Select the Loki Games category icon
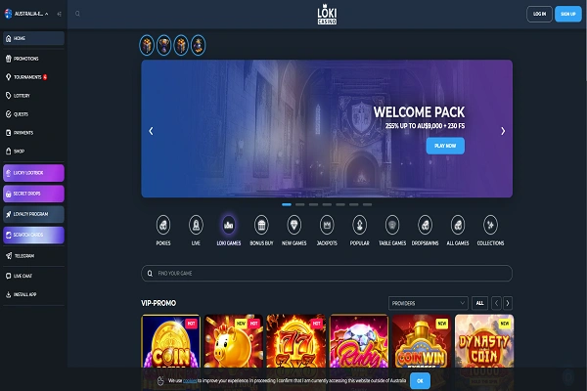 [x=228, y=225]
